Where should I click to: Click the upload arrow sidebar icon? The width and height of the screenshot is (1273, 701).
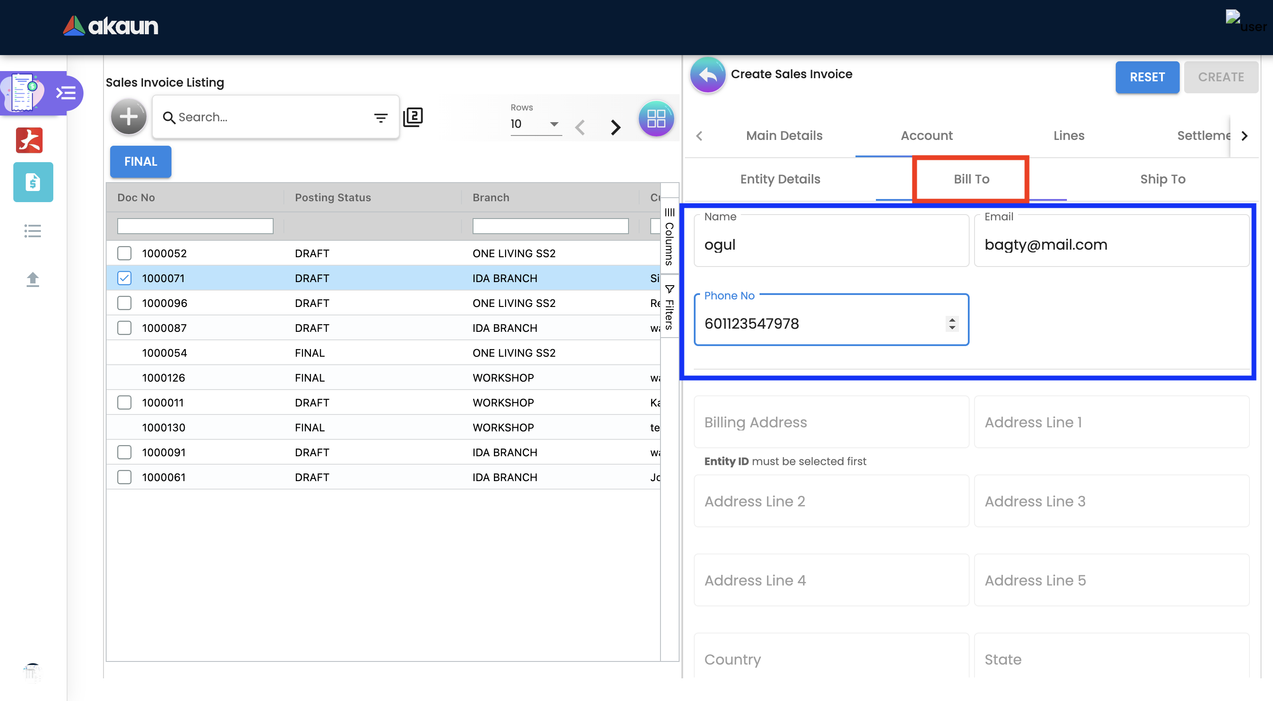click(32, 279)
